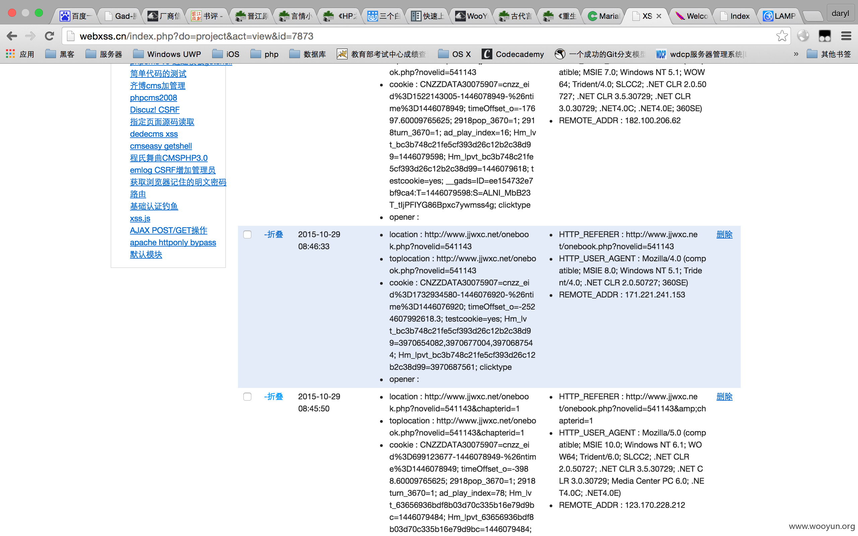Open the 应用 apps shortcut icon
The height and width of the screenshot is (536, 858).
click(20, 54)
